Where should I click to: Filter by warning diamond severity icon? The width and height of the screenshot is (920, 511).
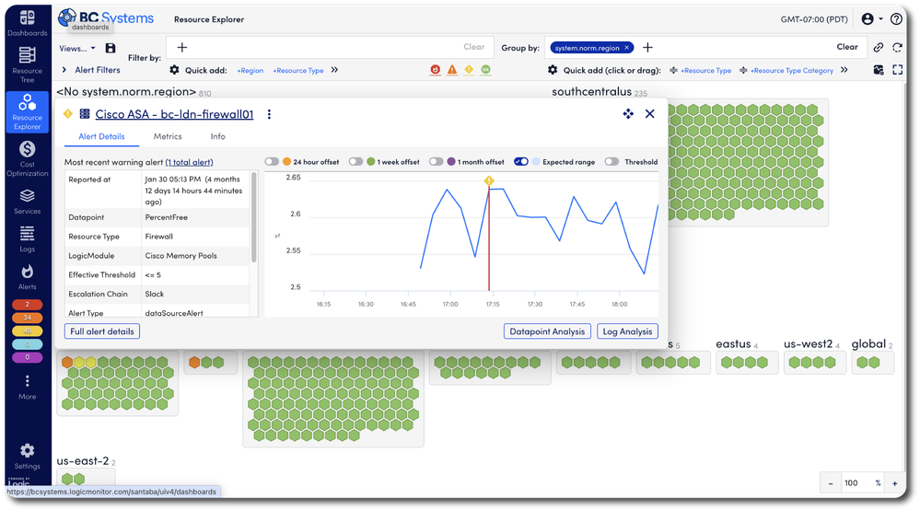469,70
